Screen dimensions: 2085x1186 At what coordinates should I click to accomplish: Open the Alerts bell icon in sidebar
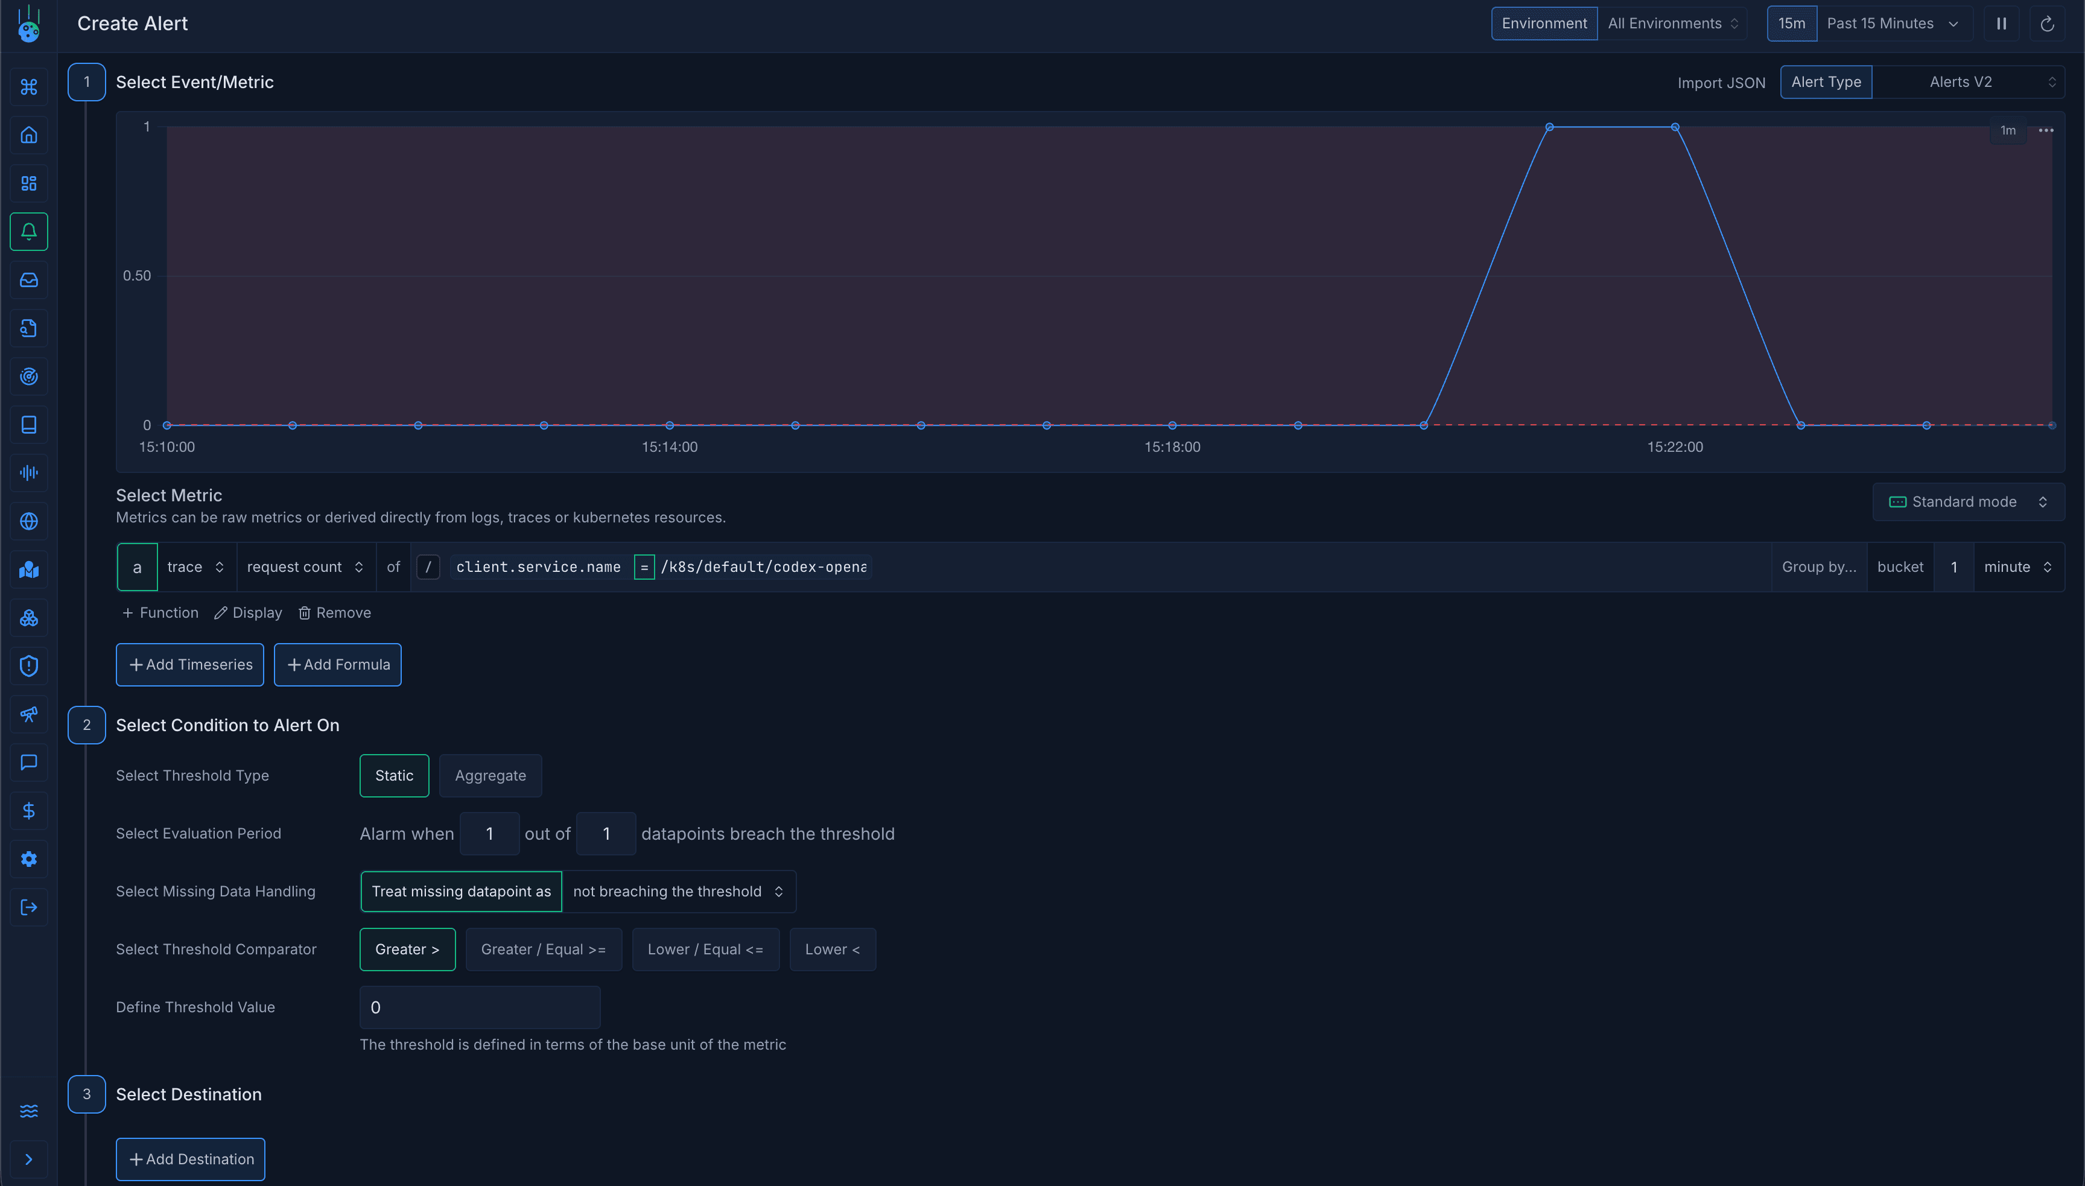click(x=30, y=231)
